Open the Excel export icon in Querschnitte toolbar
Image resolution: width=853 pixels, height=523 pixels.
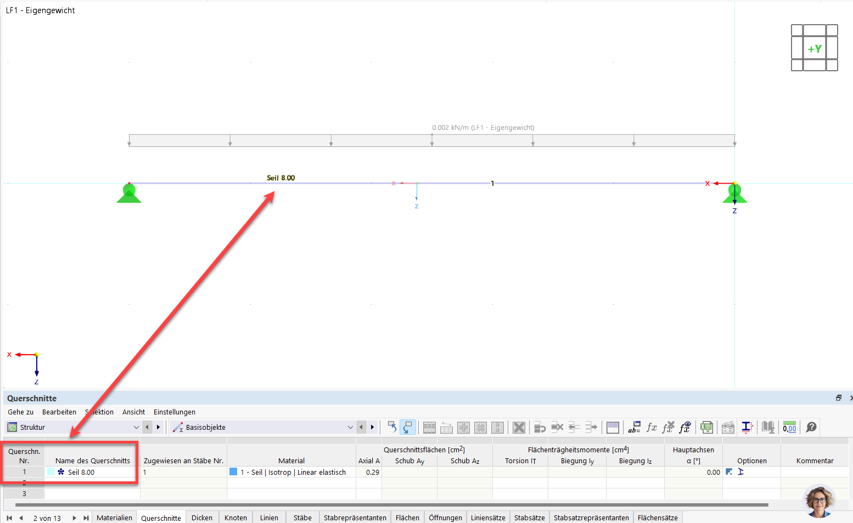[706, 427]
